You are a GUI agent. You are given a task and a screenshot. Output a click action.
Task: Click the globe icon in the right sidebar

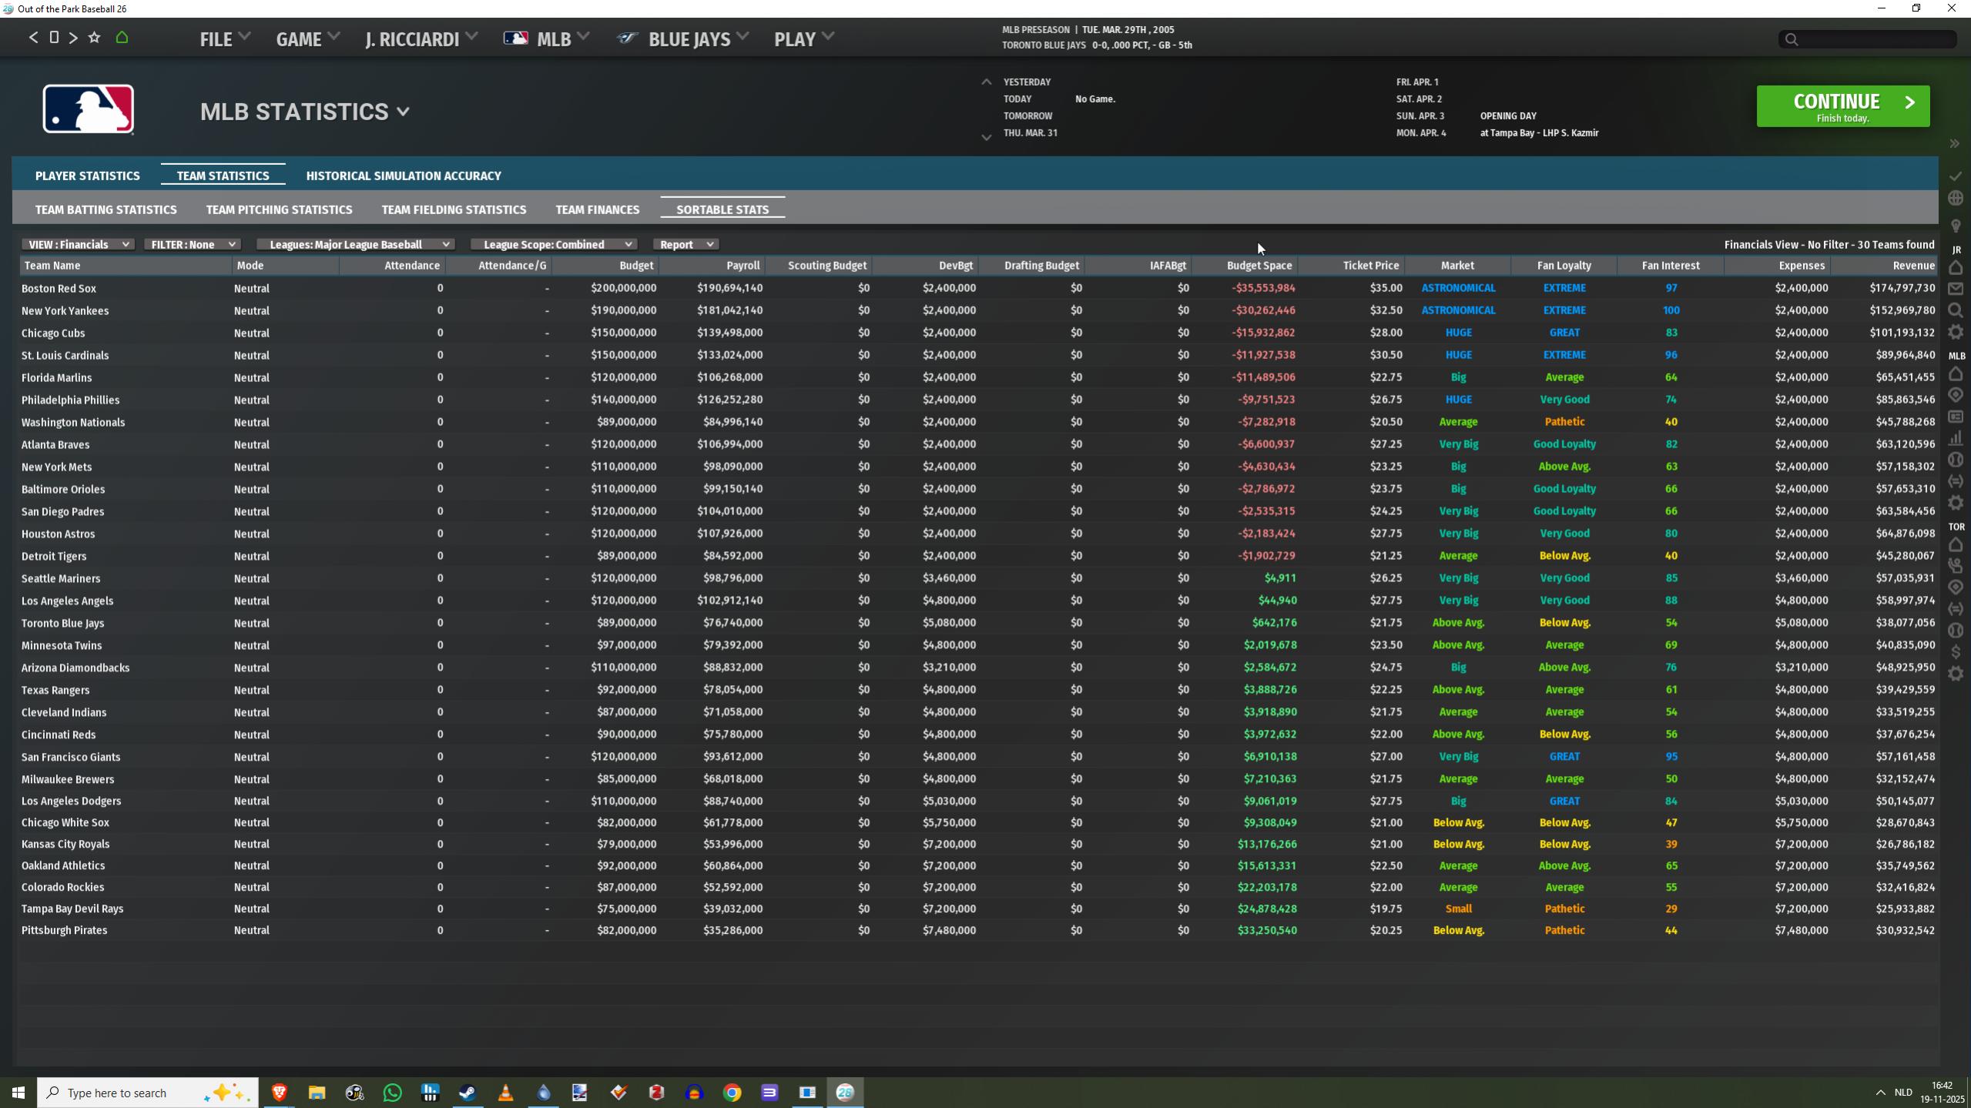1955,199
